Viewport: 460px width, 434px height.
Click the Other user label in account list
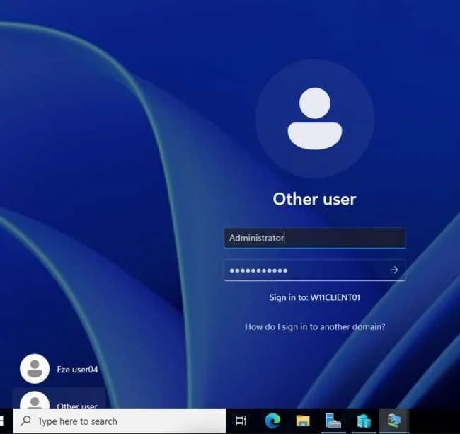point(77,406)
